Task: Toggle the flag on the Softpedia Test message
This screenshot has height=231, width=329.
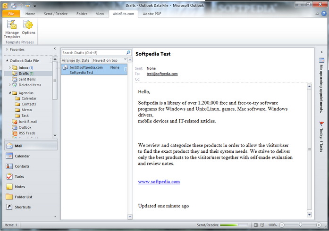Action: point(126,69)
